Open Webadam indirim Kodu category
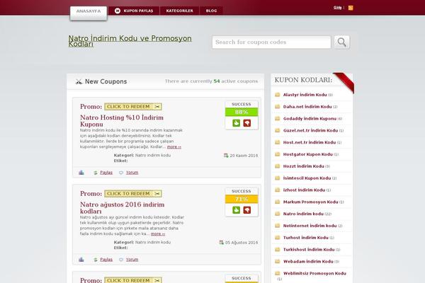This screenshot has height=283, width=425. click(x=308, y=262)
